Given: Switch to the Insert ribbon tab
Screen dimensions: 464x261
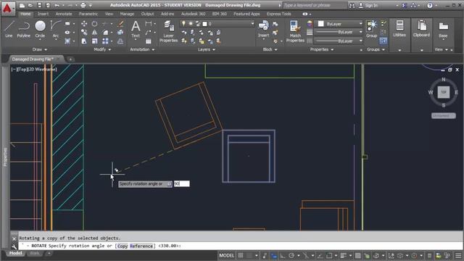Looking at the screenshot, I should click(x=43, y=14).
